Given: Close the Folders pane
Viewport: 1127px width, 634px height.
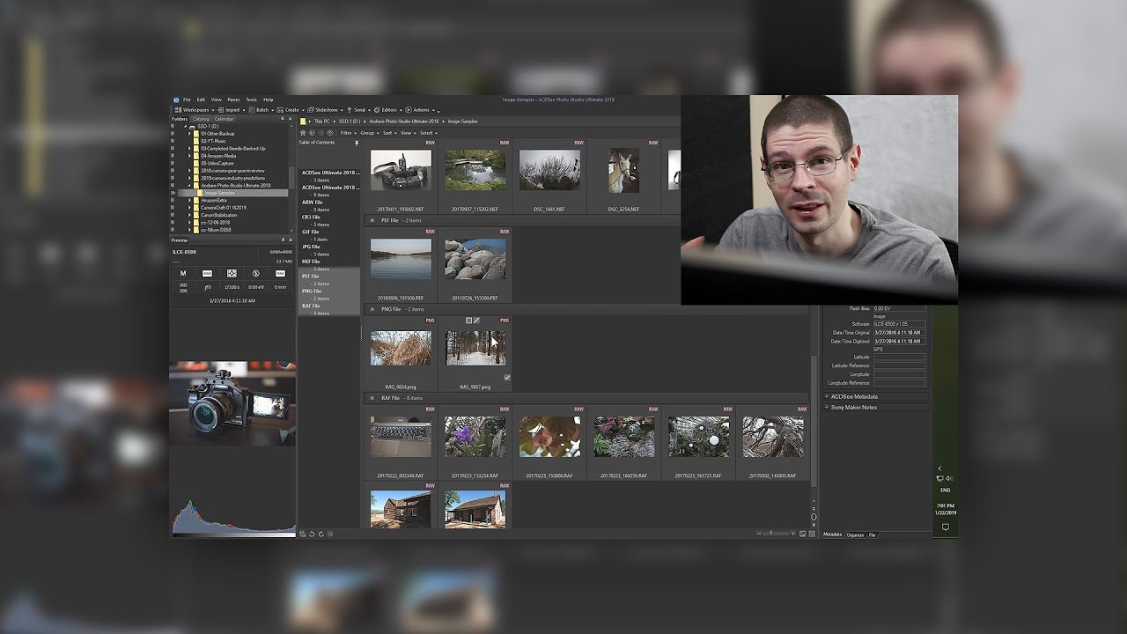Looking at the screenshot, I should pos(290,119).
